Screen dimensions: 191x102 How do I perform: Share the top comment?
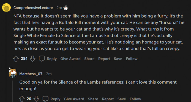click(x=89, y=59)
